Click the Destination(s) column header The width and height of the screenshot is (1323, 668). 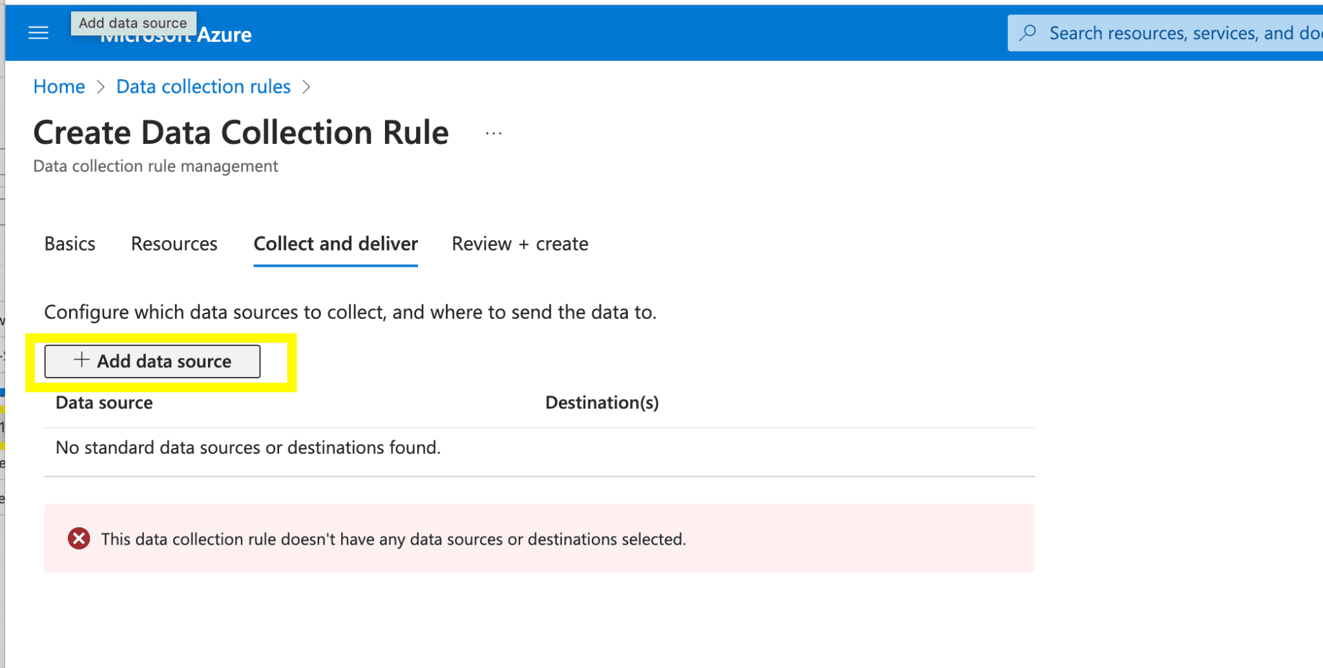click(601, 403)
